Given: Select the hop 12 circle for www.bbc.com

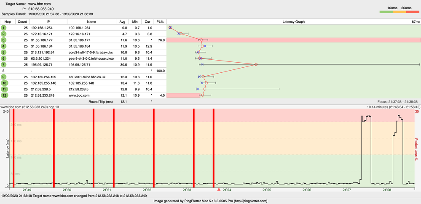Looking at the screenshot, I should point(4,95).
